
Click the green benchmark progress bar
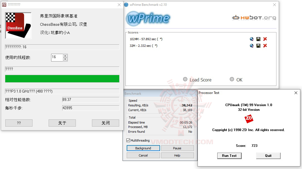62,79
